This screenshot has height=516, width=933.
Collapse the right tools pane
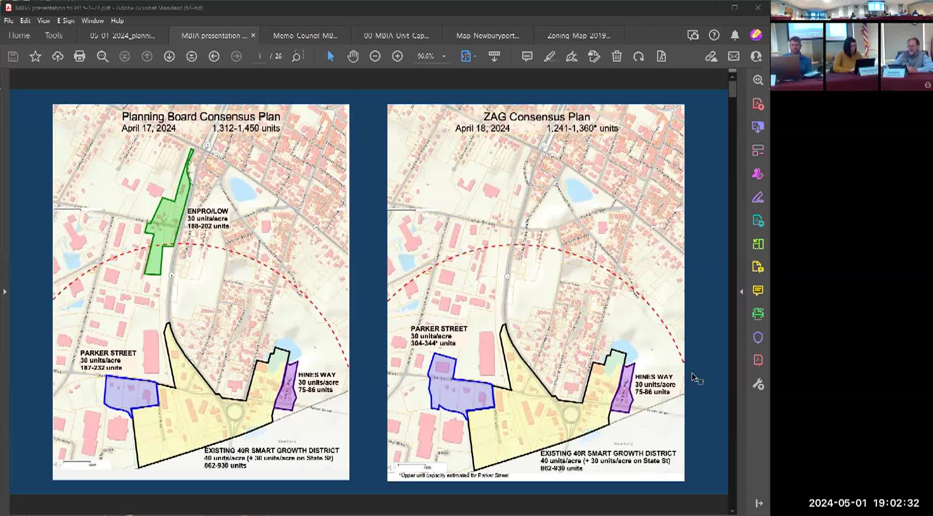(x=741, y=291)
